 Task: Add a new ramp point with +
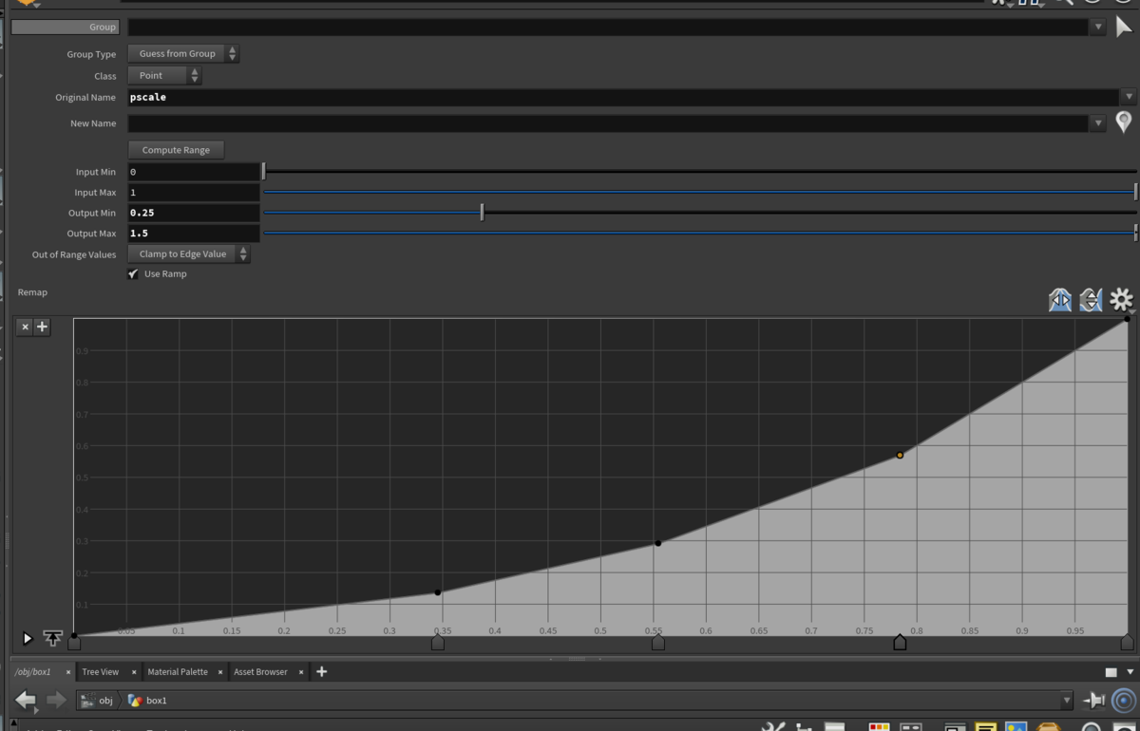(42, 327)
